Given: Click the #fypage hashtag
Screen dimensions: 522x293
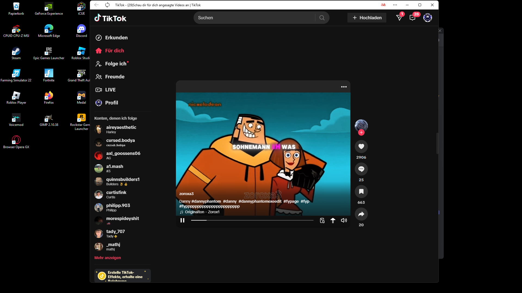Looking at the screenshot, I should (291, 201).
